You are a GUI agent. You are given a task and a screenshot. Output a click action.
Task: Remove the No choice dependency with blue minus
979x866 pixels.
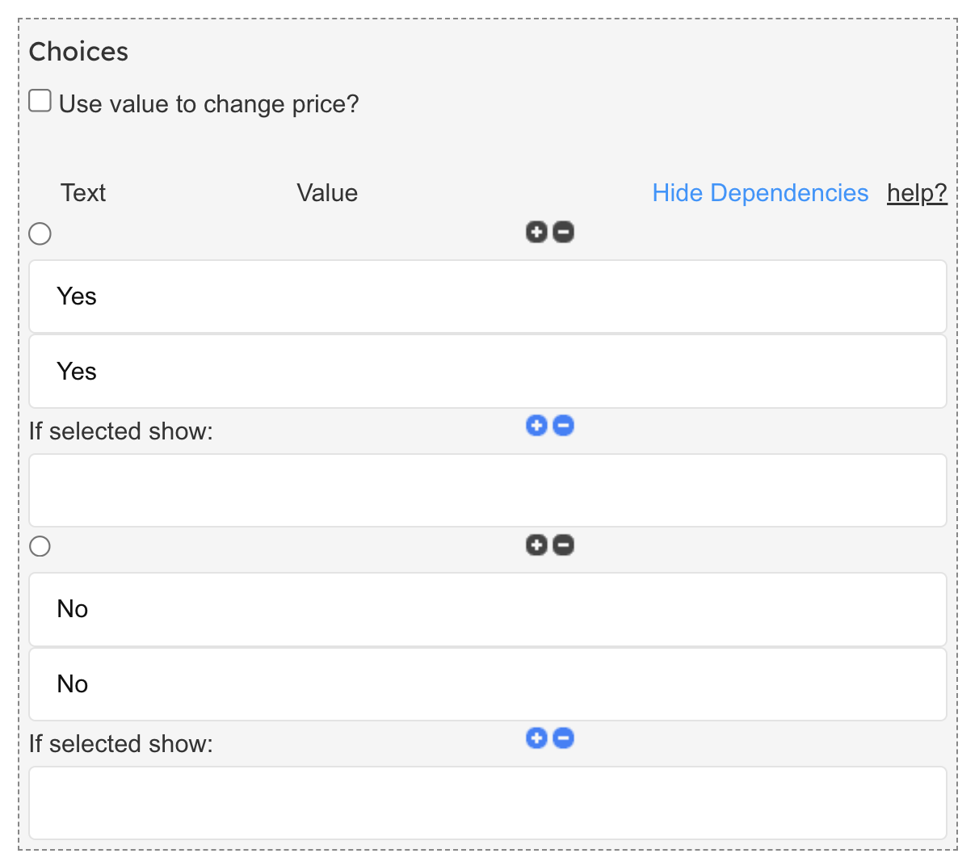[x=564, y=738]
